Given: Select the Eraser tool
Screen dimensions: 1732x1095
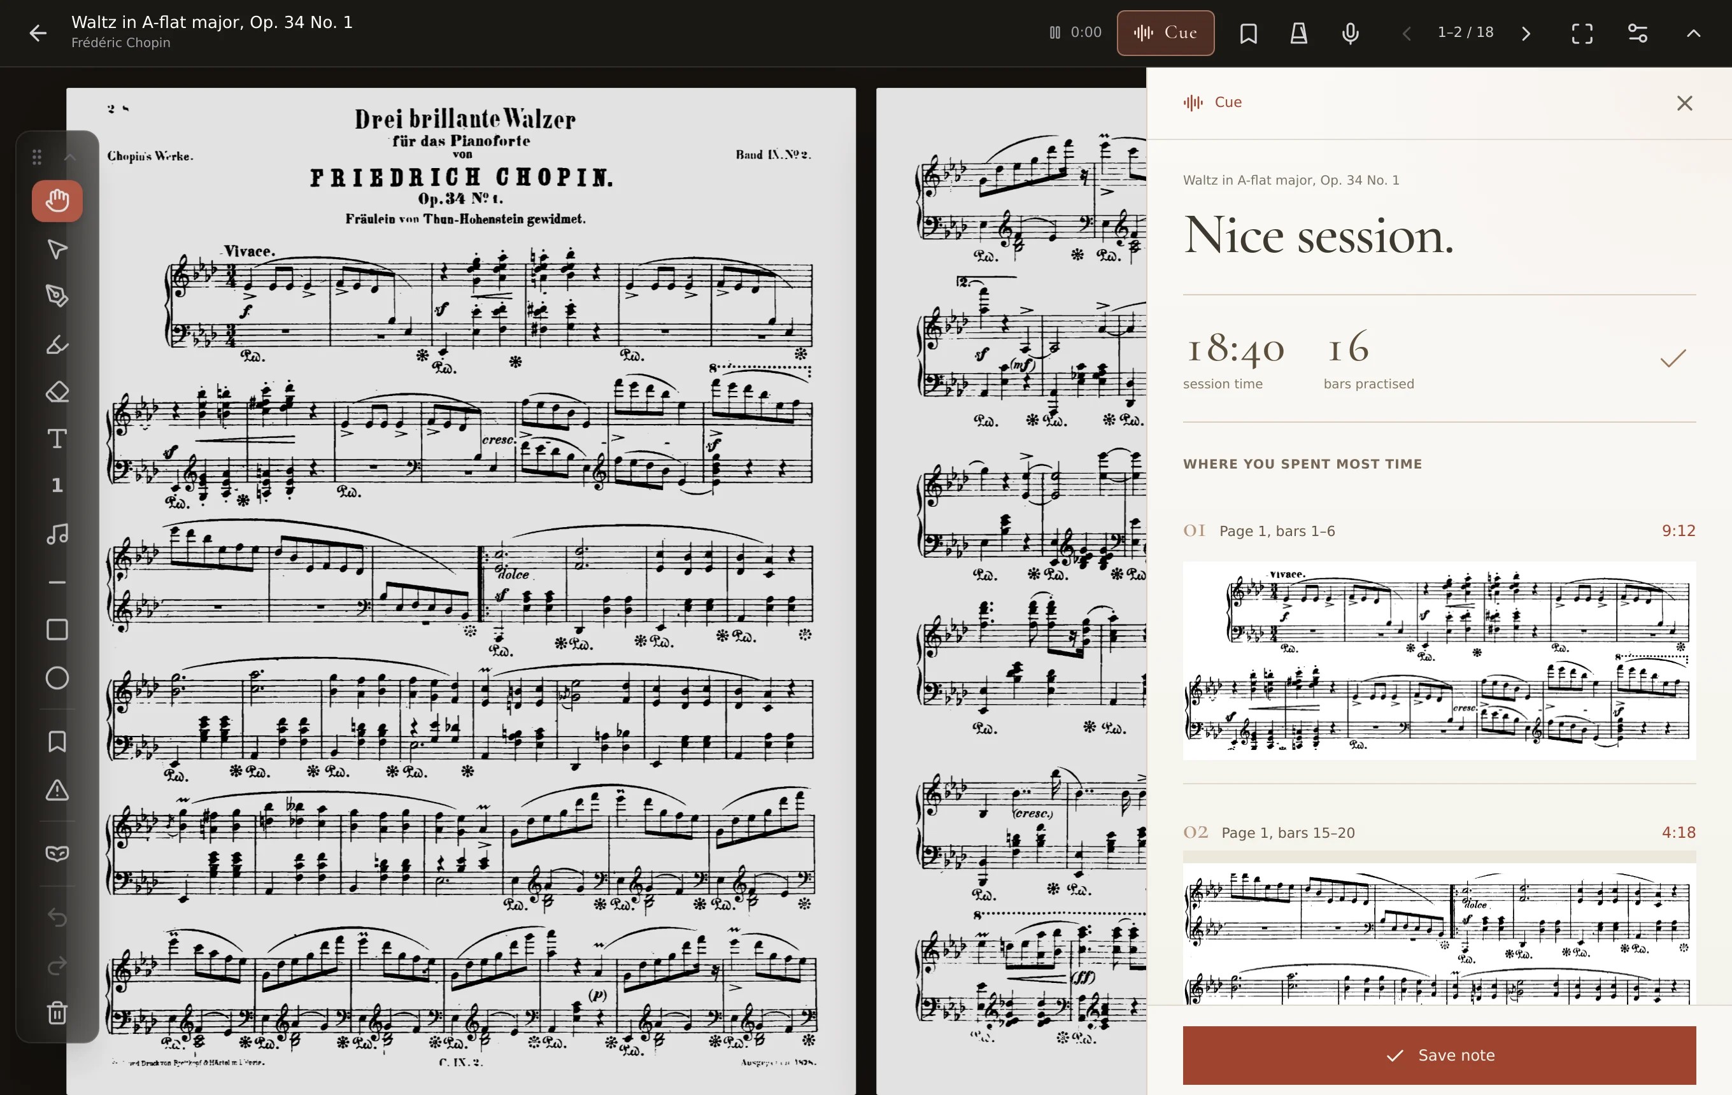Looking at the screenshot, I should [x=57, y=392].
